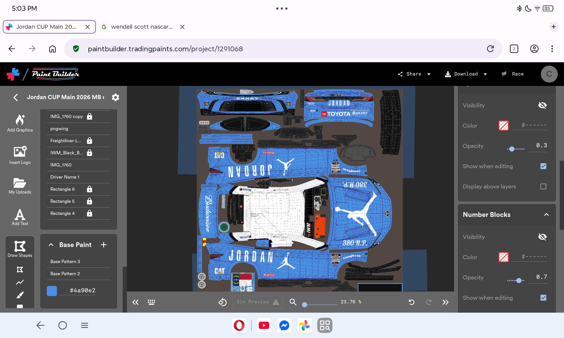
Task: Open project settings gear icon
Action: coord(116,97)
